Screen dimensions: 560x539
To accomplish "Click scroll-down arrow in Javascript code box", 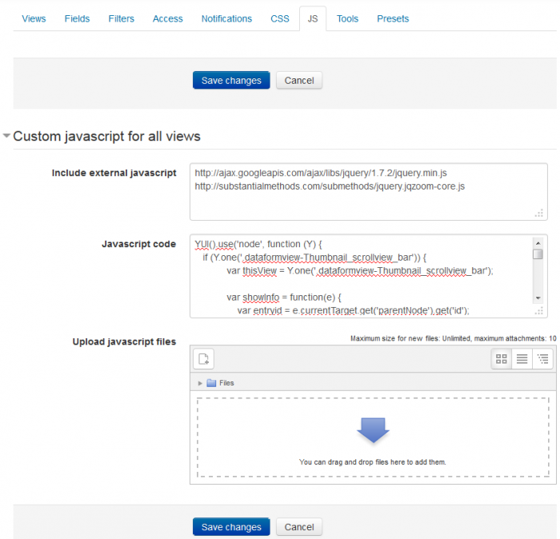I will [538, 298].
